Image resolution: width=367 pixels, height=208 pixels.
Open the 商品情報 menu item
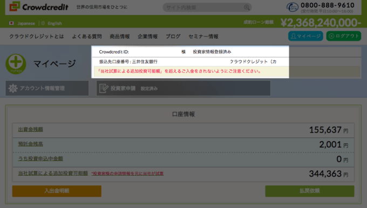[120, 37]
